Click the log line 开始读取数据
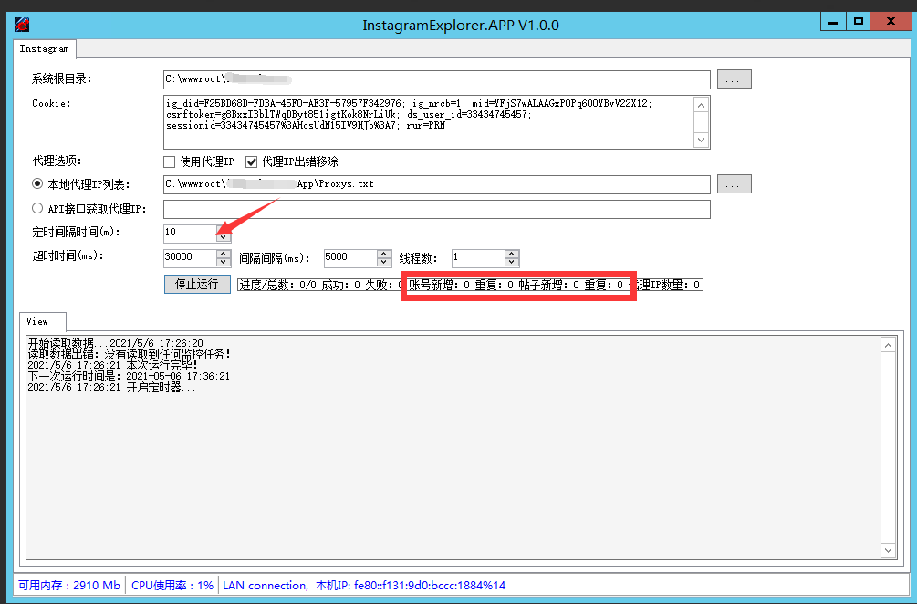Screen dimensions: 917x604 [x=115, y=343]
